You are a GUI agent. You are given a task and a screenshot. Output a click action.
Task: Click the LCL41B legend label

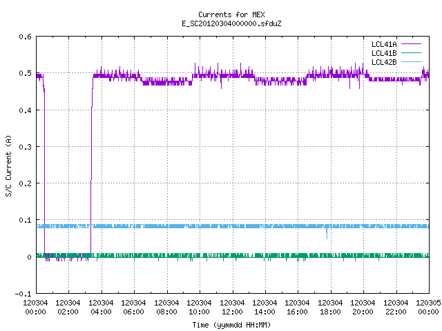coord(384,53)
